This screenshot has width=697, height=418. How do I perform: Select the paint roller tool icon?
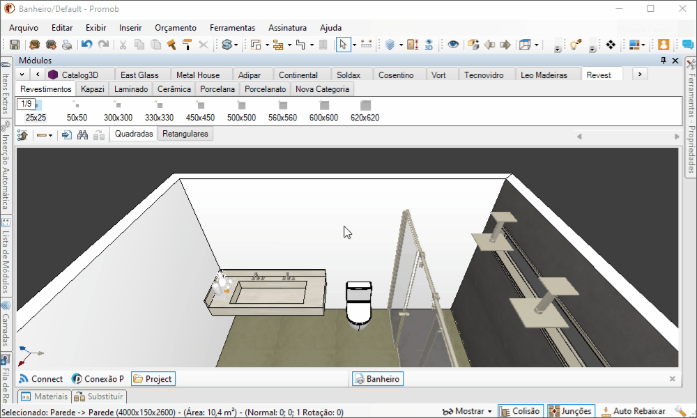(x=187, y=45)
